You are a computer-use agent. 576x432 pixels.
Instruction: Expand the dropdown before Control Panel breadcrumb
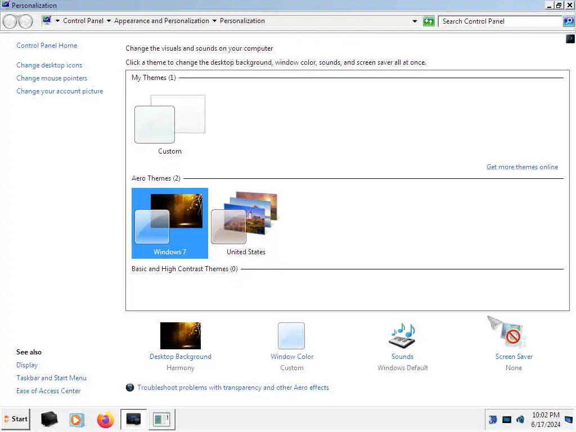click(57, 21)
